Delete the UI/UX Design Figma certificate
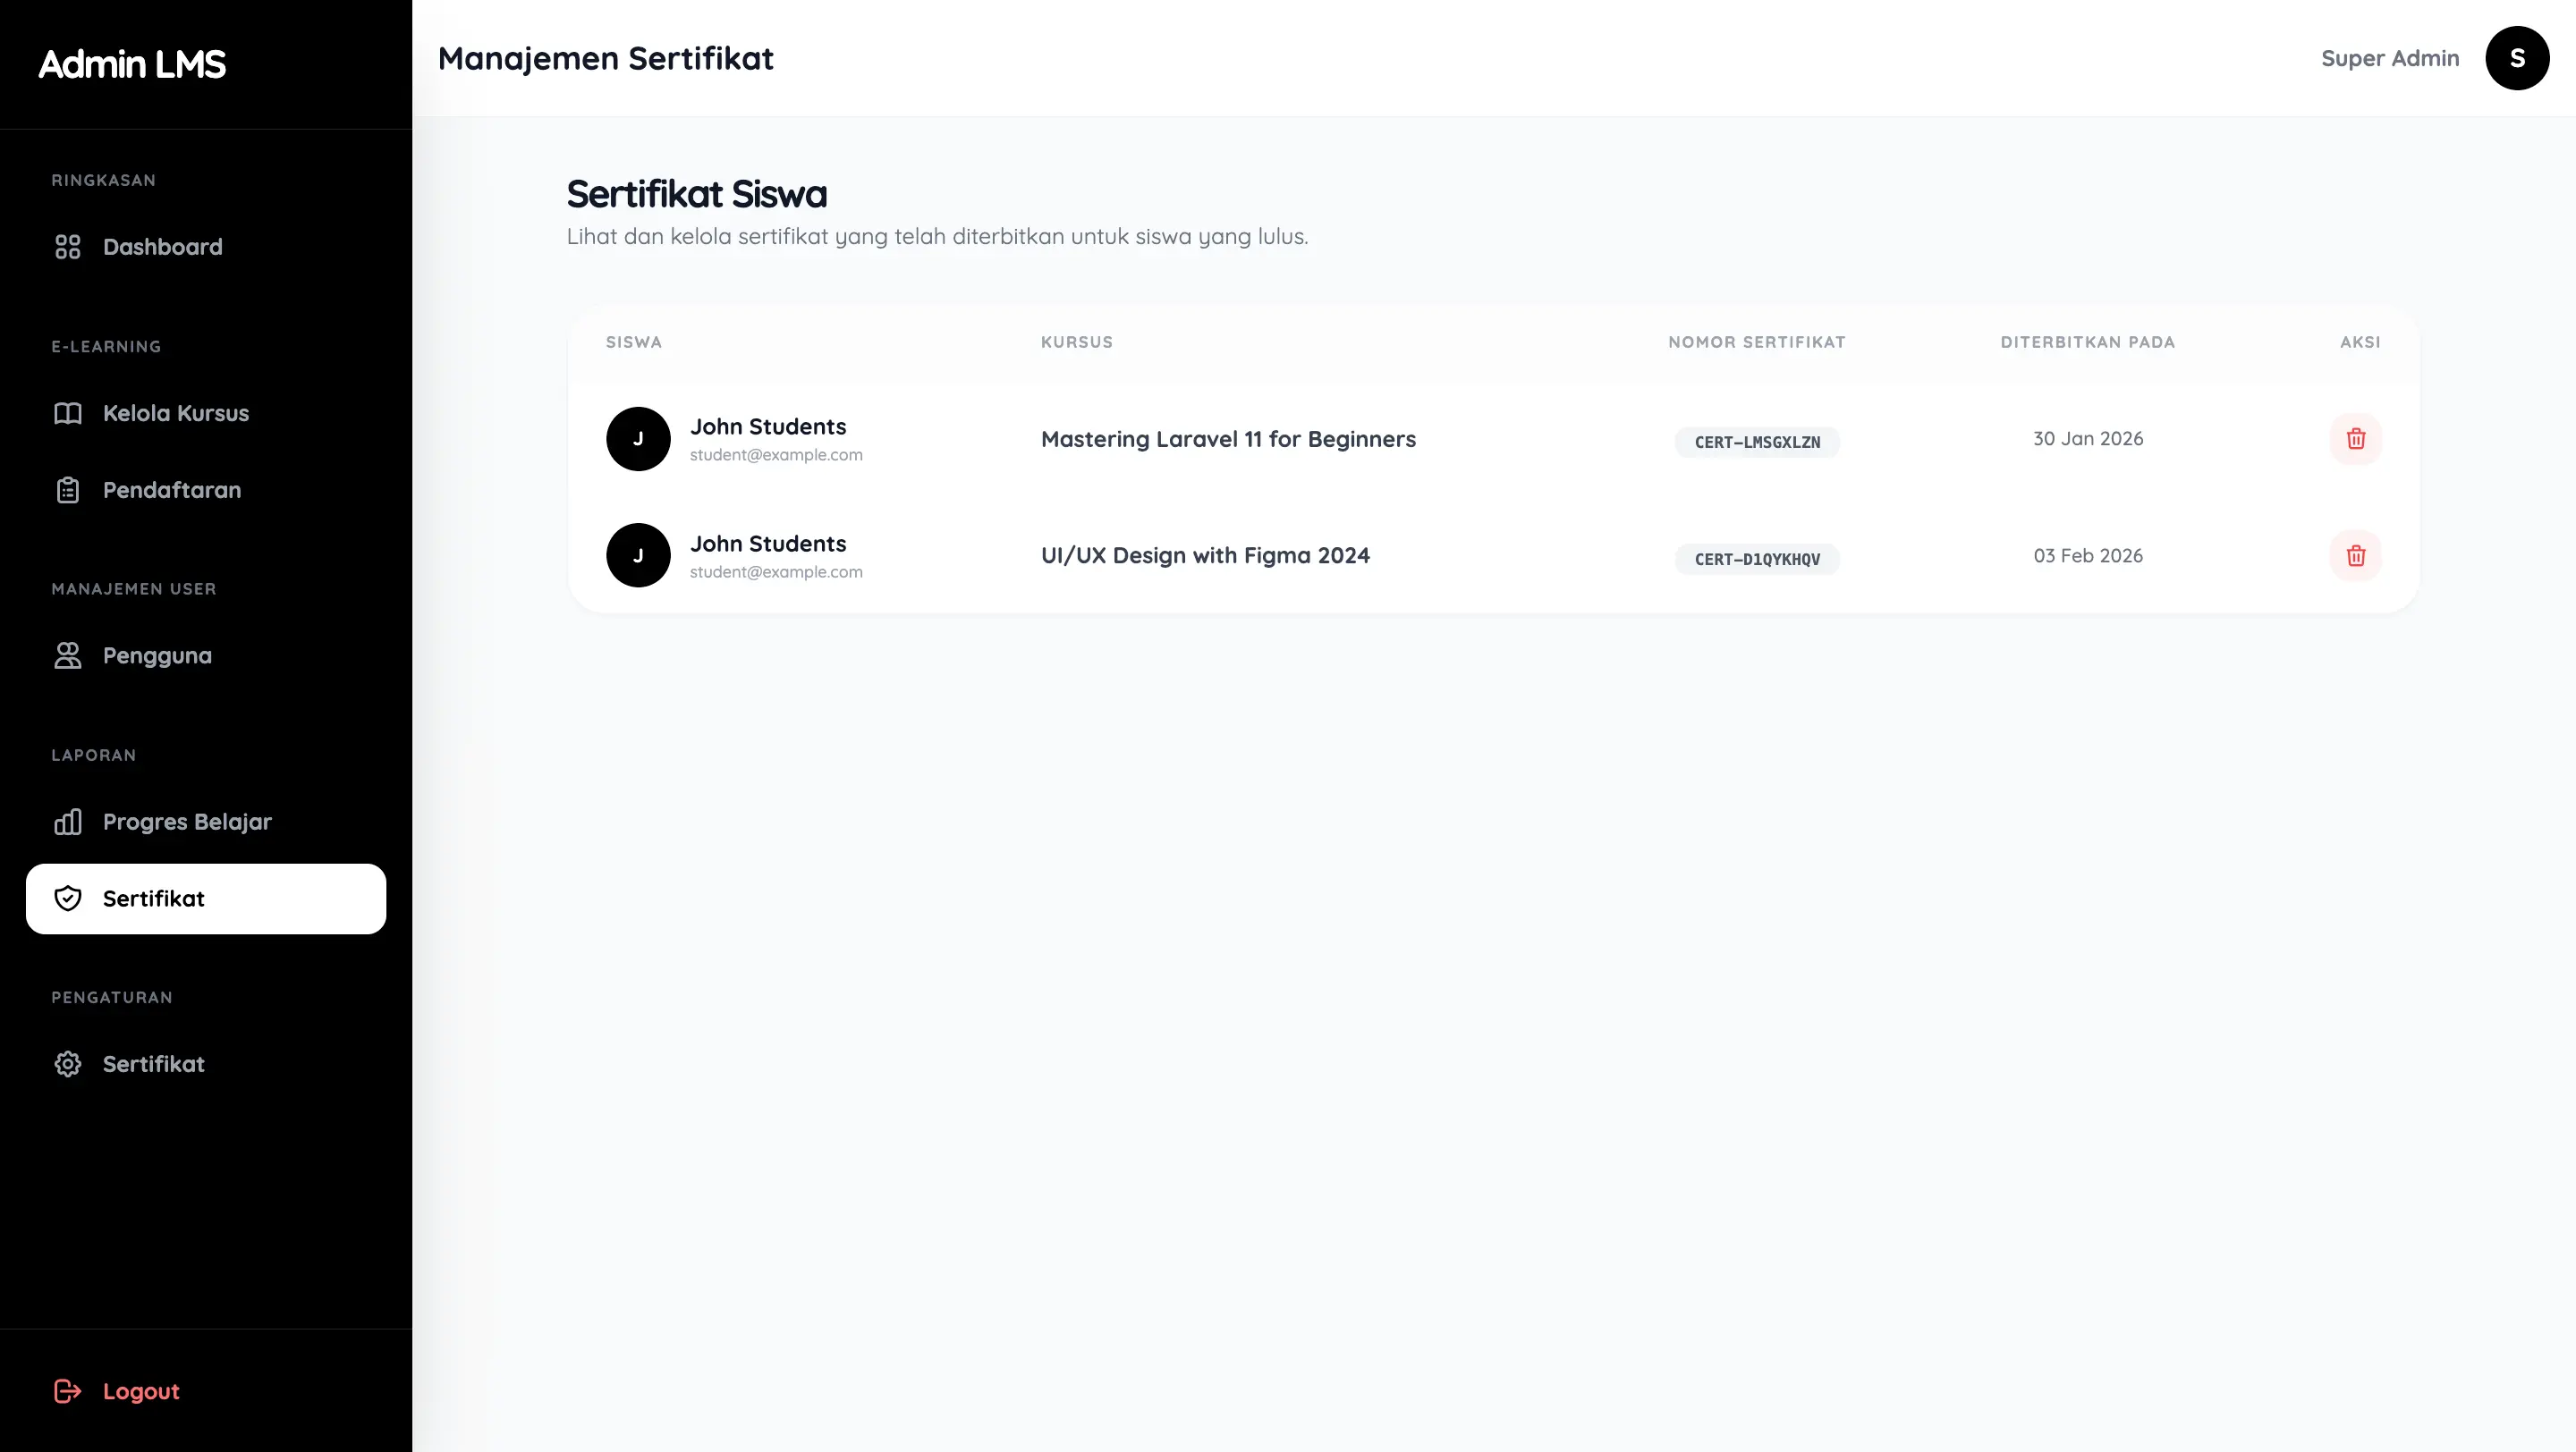 (2355, 555)
